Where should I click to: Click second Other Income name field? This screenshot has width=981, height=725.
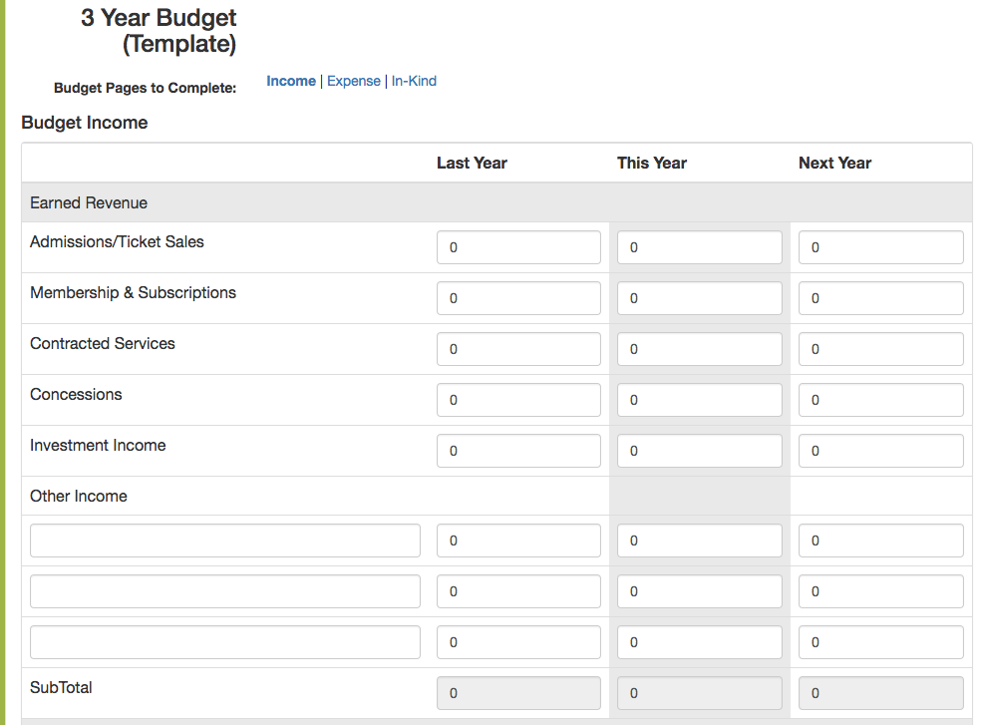coord(225,591)
